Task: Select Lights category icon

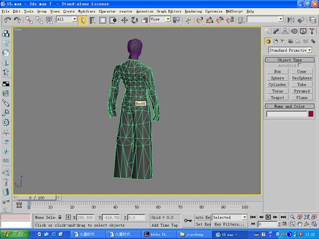Action: click(283, 41)
